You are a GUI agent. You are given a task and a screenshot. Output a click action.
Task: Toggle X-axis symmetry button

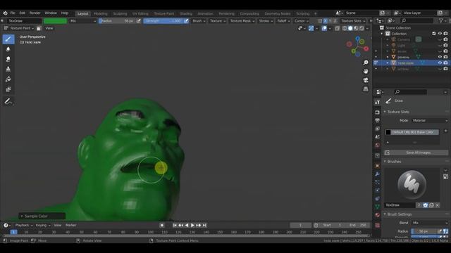coord(326,21)
